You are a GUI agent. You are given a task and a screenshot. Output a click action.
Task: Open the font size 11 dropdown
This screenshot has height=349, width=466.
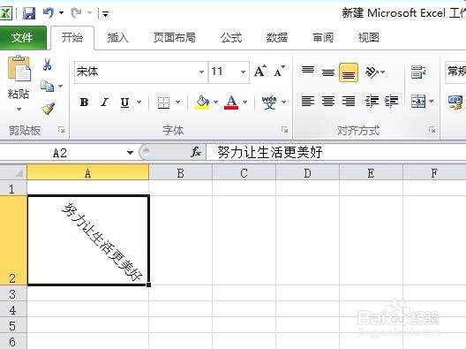[x=243, y=72]
